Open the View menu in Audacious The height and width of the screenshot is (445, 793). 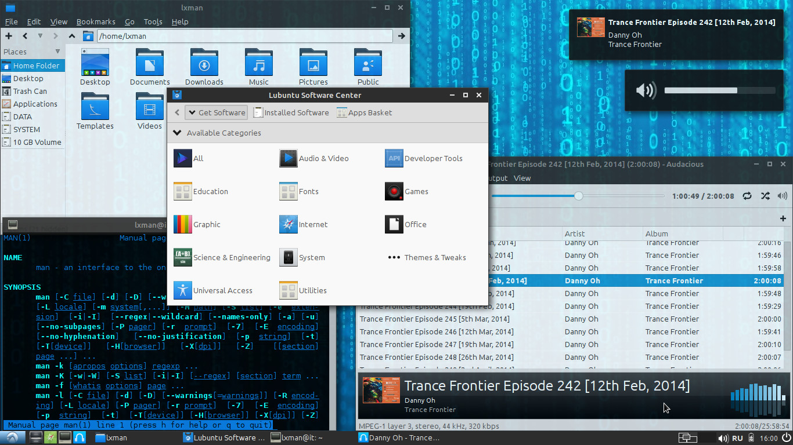pyautogui.click(x=522, y=178)
